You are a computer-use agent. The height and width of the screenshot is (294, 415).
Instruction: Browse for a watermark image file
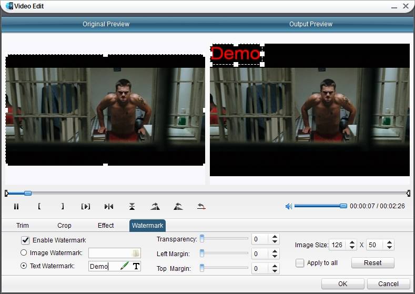[135, 253]
